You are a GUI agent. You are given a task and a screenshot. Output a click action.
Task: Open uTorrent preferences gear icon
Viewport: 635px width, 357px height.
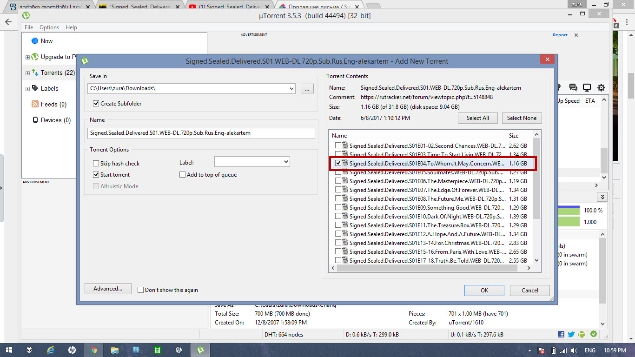point(601,87)
